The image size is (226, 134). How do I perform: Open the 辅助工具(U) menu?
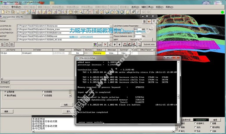click(x=148, y=7)
